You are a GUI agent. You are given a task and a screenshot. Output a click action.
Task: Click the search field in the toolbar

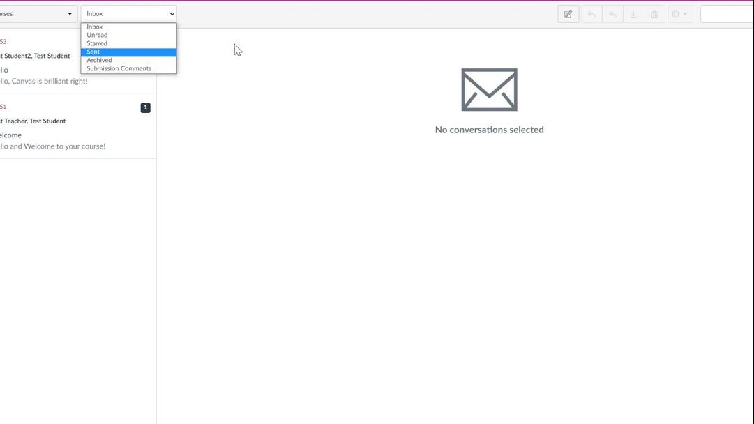click(x=726, y=14)
